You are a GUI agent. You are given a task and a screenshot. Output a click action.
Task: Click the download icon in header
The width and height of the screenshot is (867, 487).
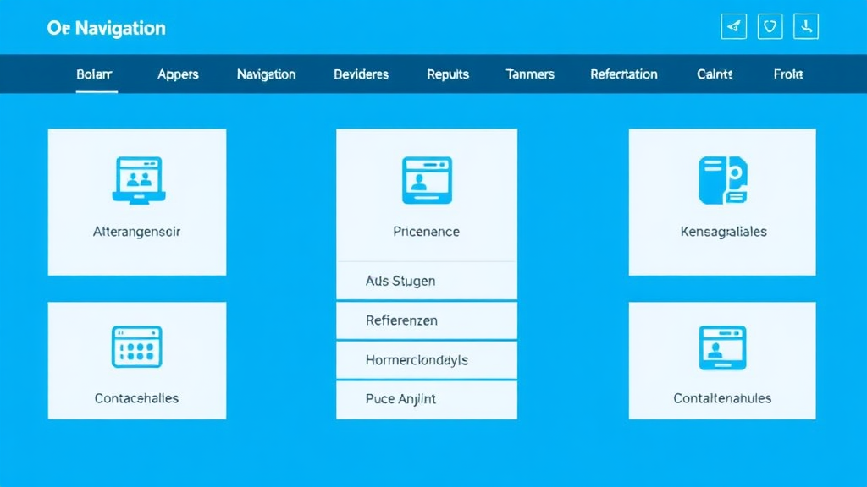(x=806, y=27)
